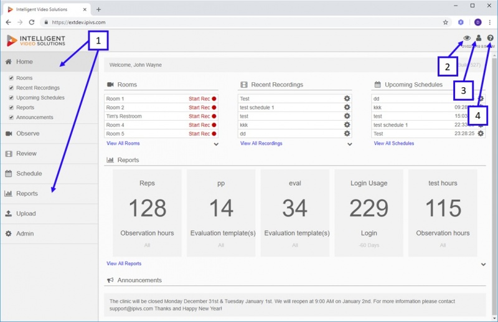
Task: Select the Room 5 row name
Action: click(x=115, y=134)
